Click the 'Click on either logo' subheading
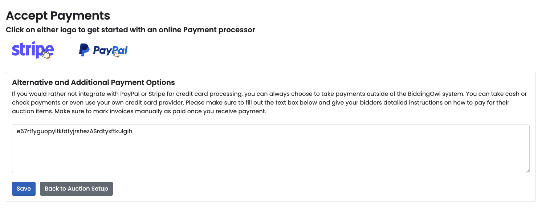 click(130, 30)
